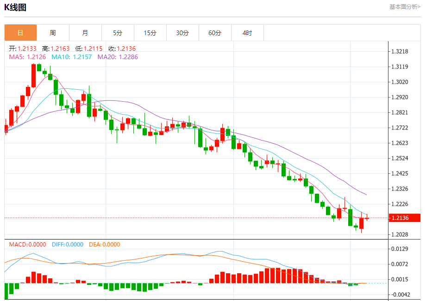
Task: Click the 1.2425 price axis label
Action: pyautogui.click(x=399, y=173)
